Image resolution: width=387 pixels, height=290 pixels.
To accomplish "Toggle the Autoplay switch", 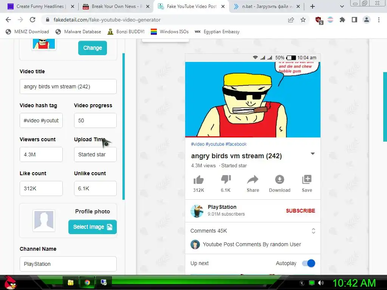I will click(308, 263).
